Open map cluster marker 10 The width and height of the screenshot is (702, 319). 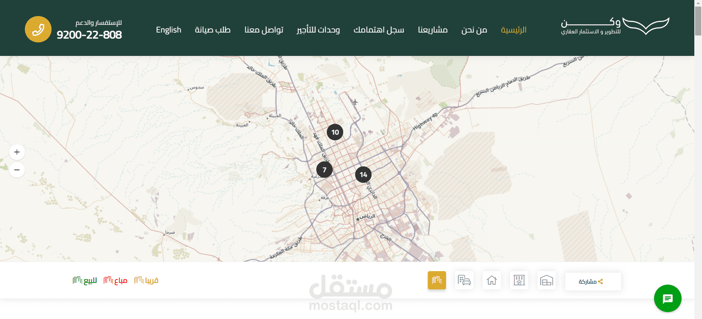point(335,132)
